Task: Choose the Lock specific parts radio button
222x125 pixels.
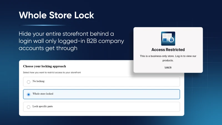Action: coord(29,107)
